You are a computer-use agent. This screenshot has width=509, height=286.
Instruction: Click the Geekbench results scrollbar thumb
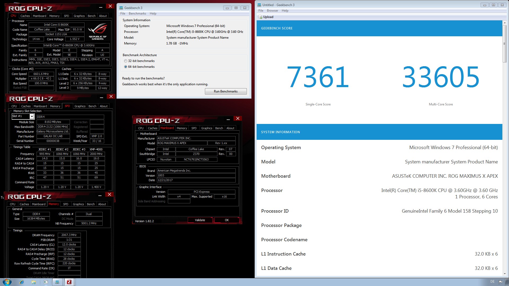(x=504, y=44)
